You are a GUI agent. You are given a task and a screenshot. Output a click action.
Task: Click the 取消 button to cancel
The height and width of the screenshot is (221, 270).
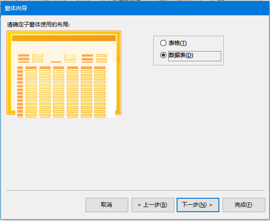tap(107, 205)
